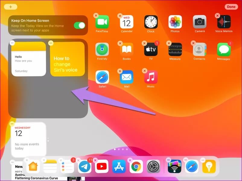The width and height of the screenshot is (242, 181).
Task: Open the Apple TV app
Action: (151, 49)
